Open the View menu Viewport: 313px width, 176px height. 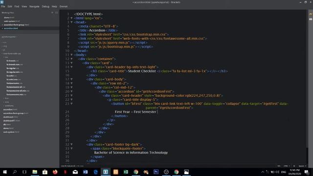(24, 6)
